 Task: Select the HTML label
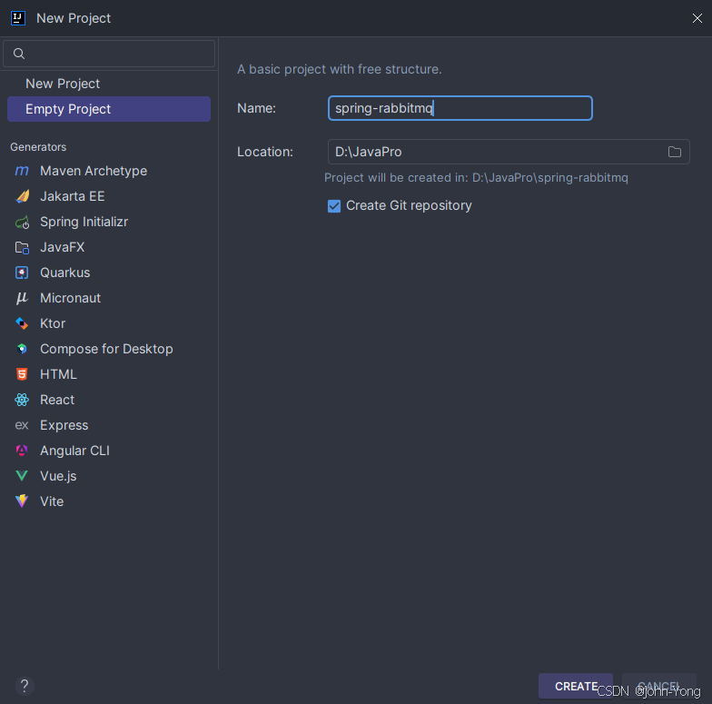pos(58,374)
